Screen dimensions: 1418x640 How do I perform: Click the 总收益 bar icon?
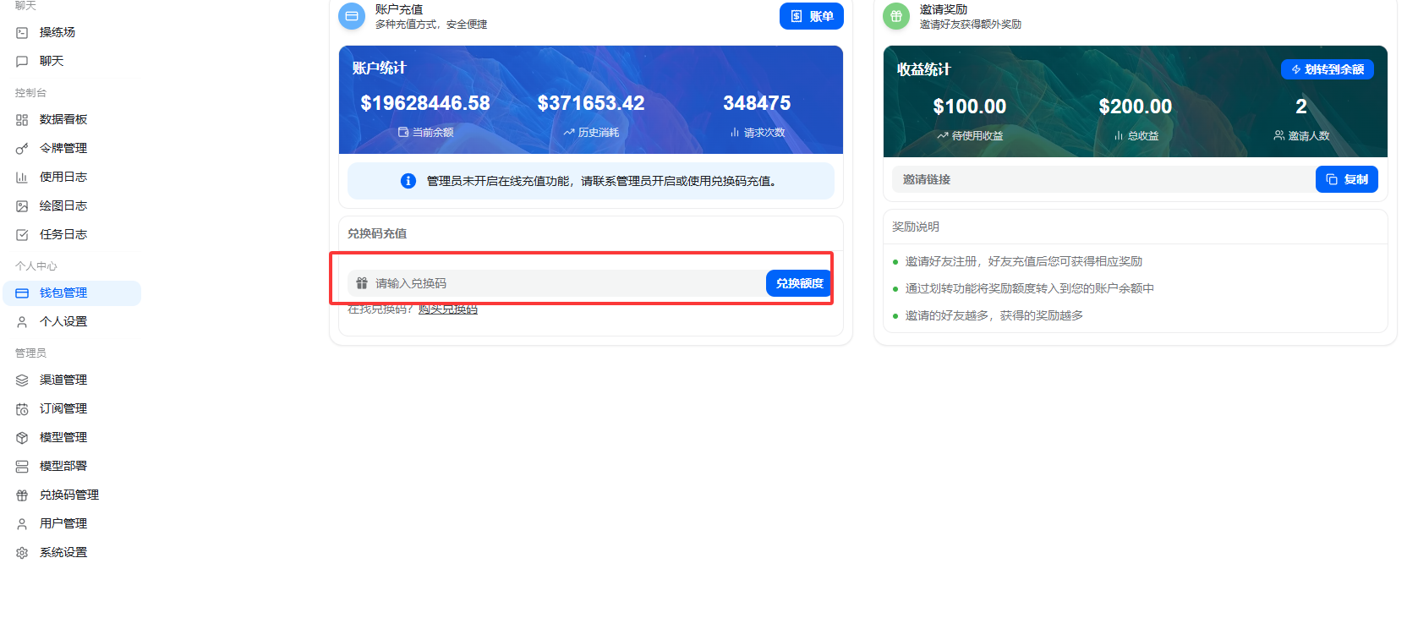1119,135
